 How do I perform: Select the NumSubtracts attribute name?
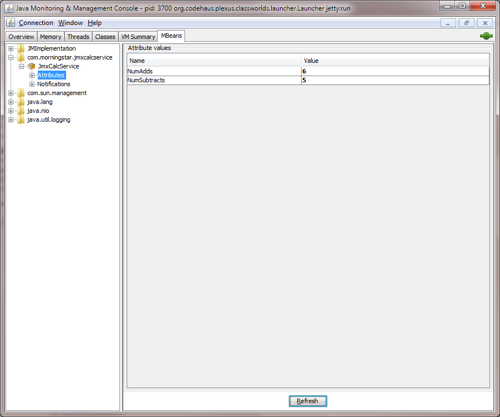146,81
